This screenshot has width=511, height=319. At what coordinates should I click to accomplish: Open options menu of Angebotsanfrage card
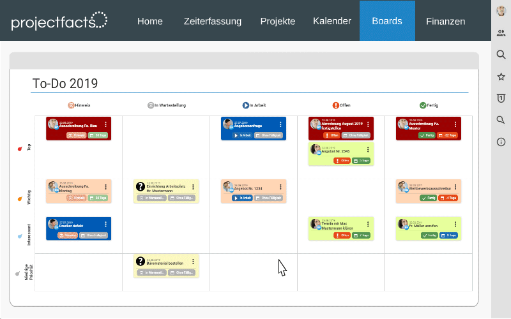tap(280, 124)
